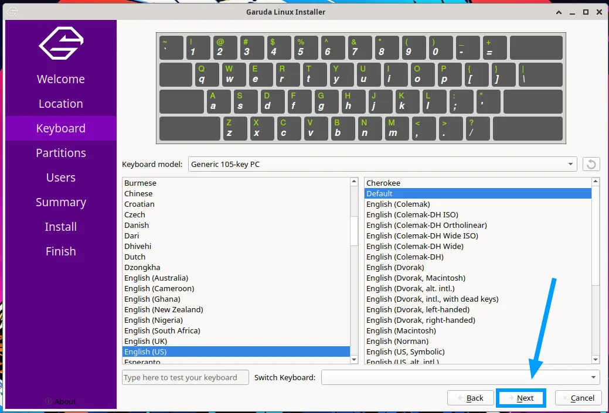Select English (Colemak-DH ISO) variant
The image size is (609, 413).
pos(478,214)
